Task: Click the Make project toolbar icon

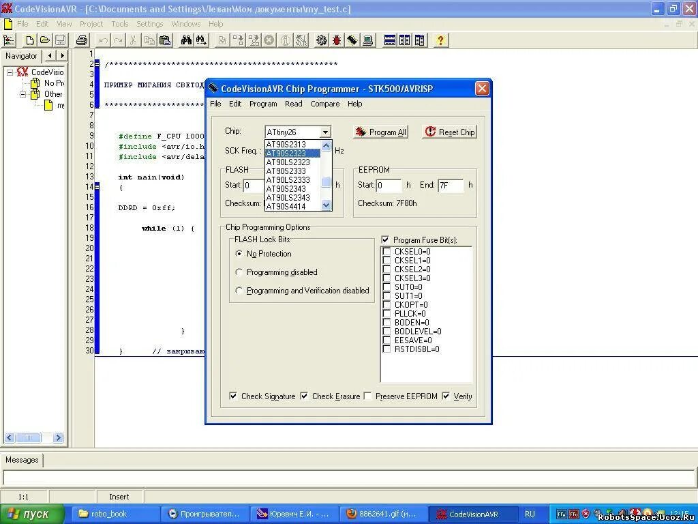Action: pyautogui.click(x=238, y=40)
